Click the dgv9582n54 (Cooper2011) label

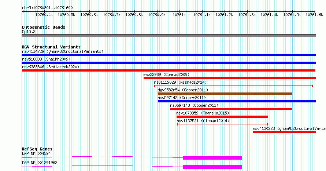point(183,90)
